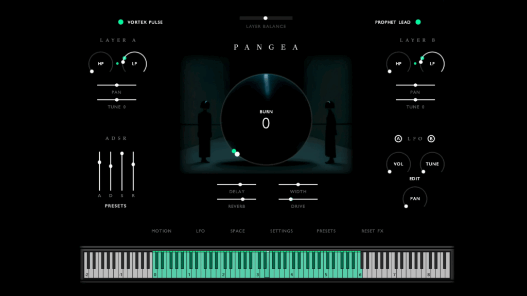This screenshot has width=527, height=296.
Task: Click the Layer B LP filter knob
Action: [432, 64]
